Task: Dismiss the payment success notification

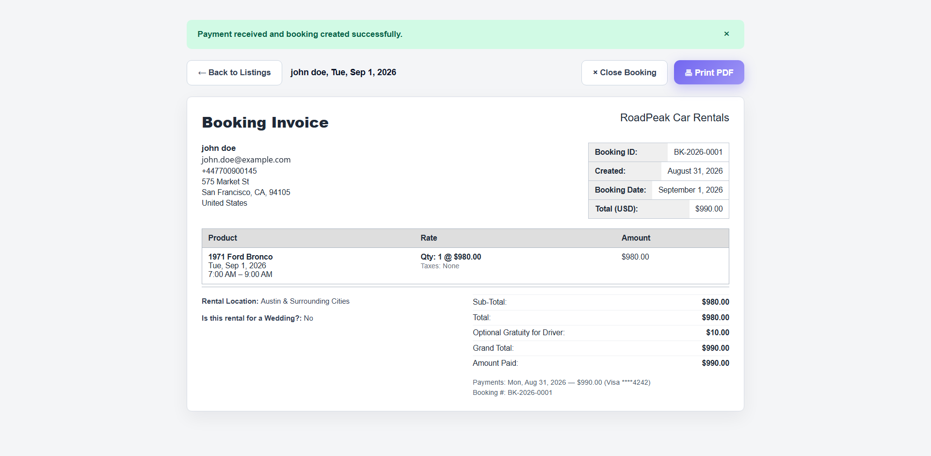Action: coord(726,34)
